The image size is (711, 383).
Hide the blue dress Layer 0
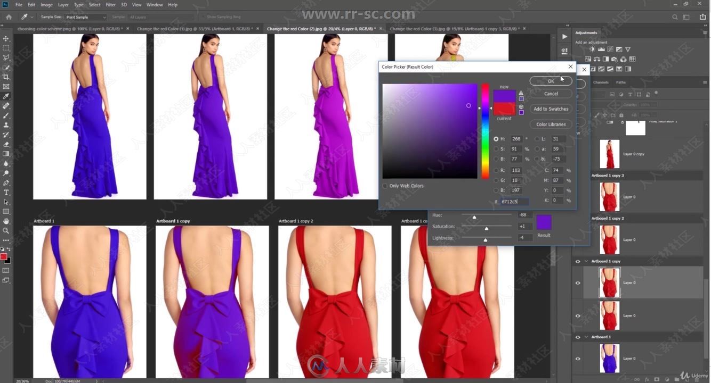click(x=578, y=359)
